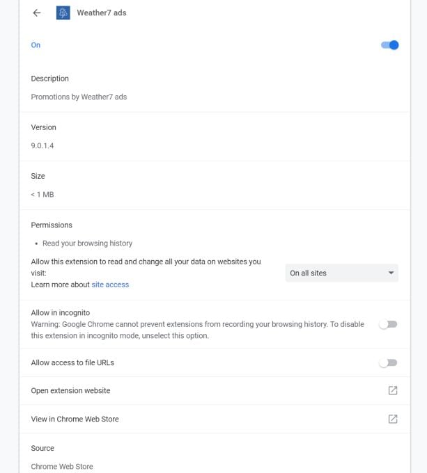Enable the Allow in incognito toggle
Viewport: 427px width, 473px height.
click(x=388, y=324)
